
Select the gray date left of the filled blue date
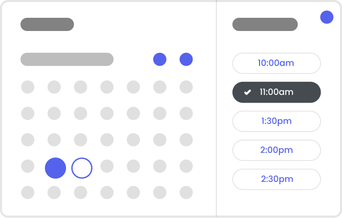[x=27, y=166]
